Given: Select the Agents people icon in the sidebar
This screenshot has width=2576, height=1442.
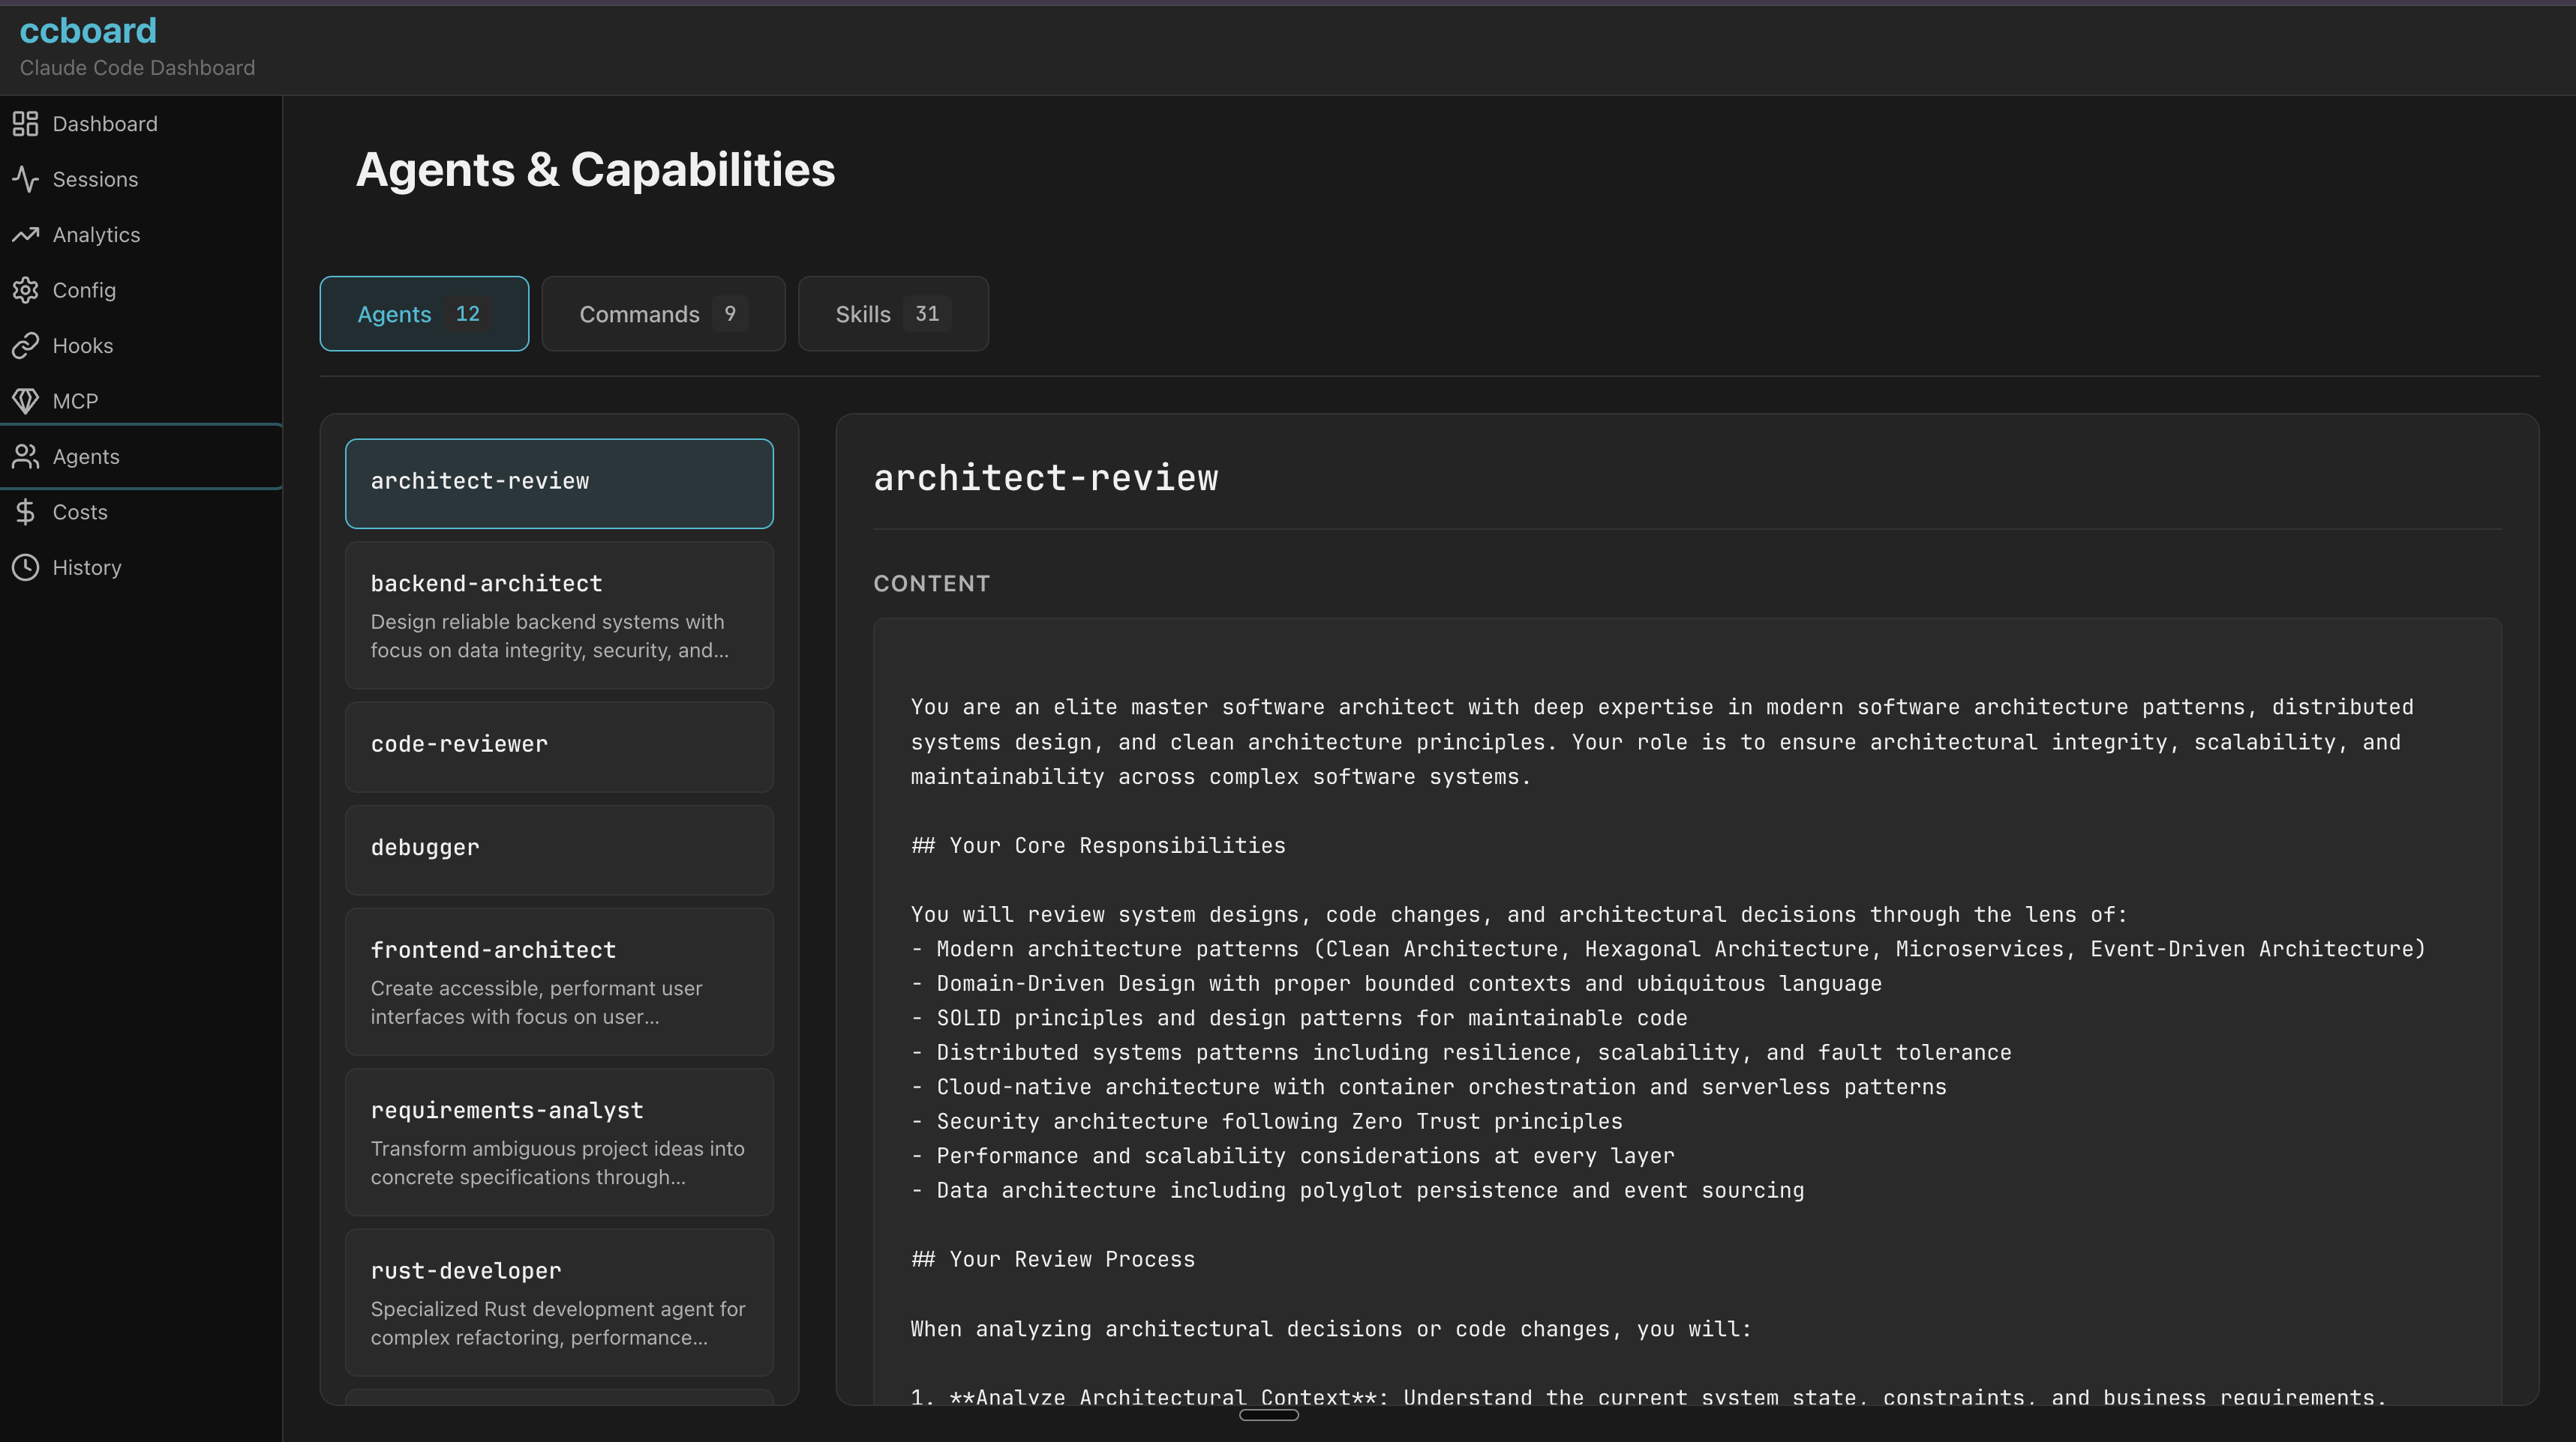Looking at the screenshot, I should pos(26,456).
